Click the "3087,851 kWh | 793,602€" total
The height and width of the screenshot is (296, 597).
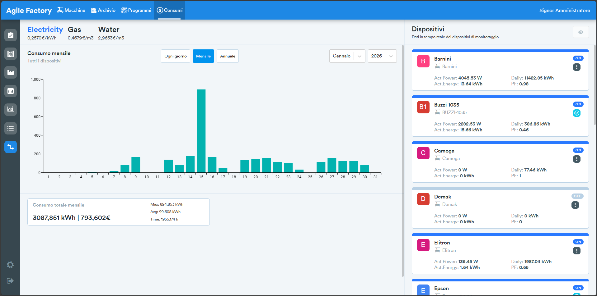(72, 218)
